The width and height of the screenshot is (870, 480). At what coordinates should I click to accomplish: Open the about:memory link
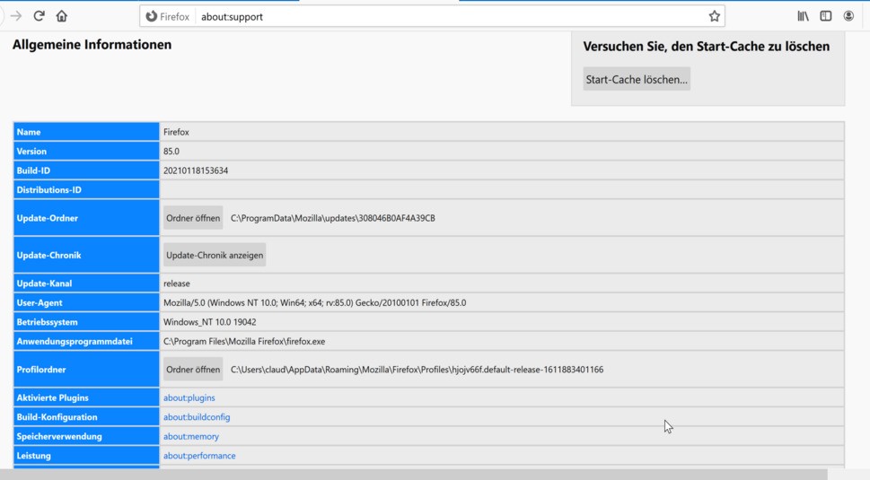pos(191,437)
